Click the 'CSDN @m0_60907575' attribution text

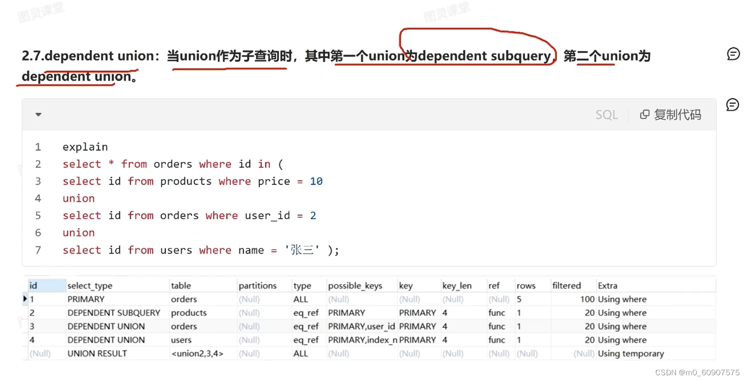[x=697, y=372]
